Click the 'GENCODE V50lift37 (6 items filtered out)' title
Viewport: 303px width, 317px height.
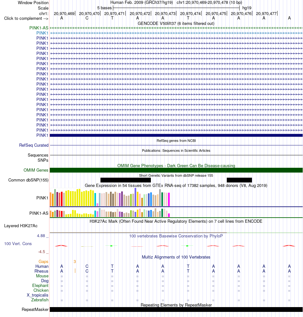(176, 23)
